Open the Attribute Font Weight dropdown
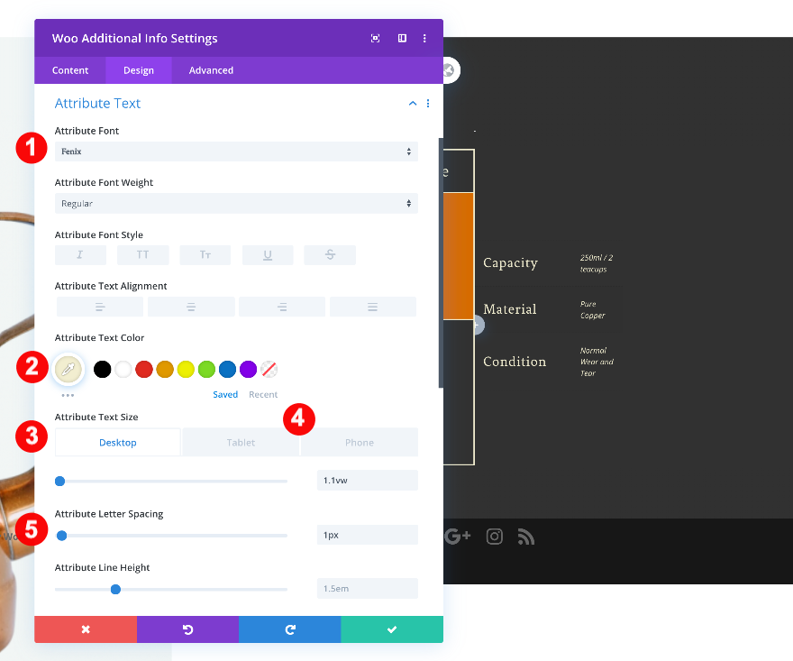 click(236, 204)
